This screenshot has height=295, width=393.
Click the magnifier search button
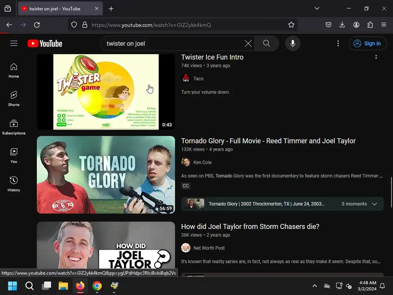pos(266,43)
